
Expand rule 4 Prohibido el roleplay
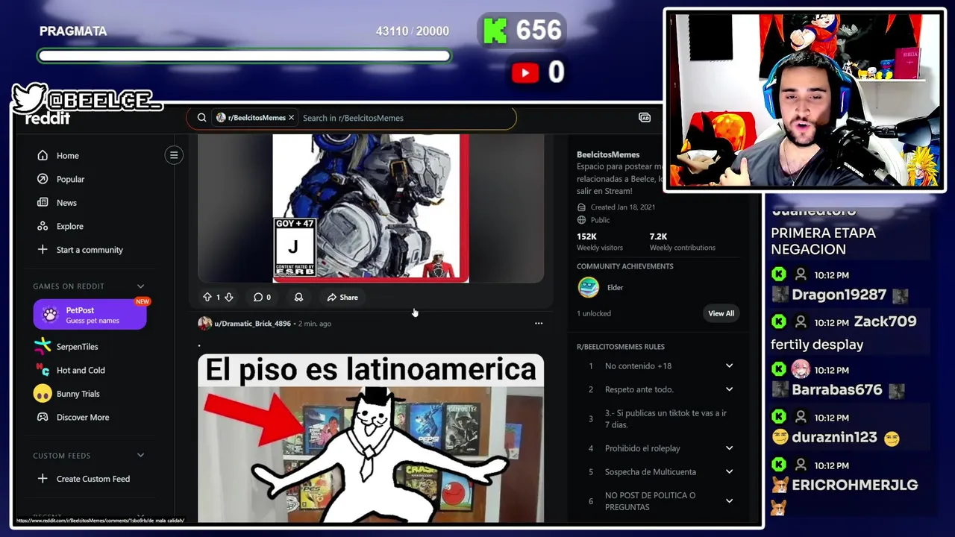pos(729,448)
